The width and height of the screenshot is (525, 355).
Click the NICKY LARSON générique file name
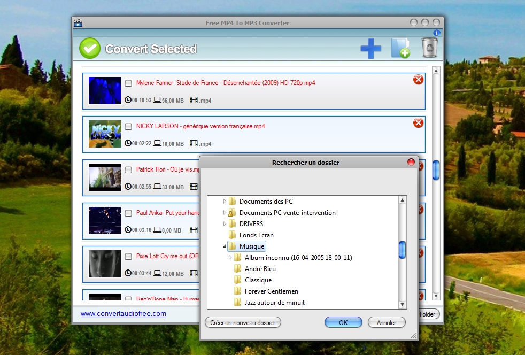point(200,126)
